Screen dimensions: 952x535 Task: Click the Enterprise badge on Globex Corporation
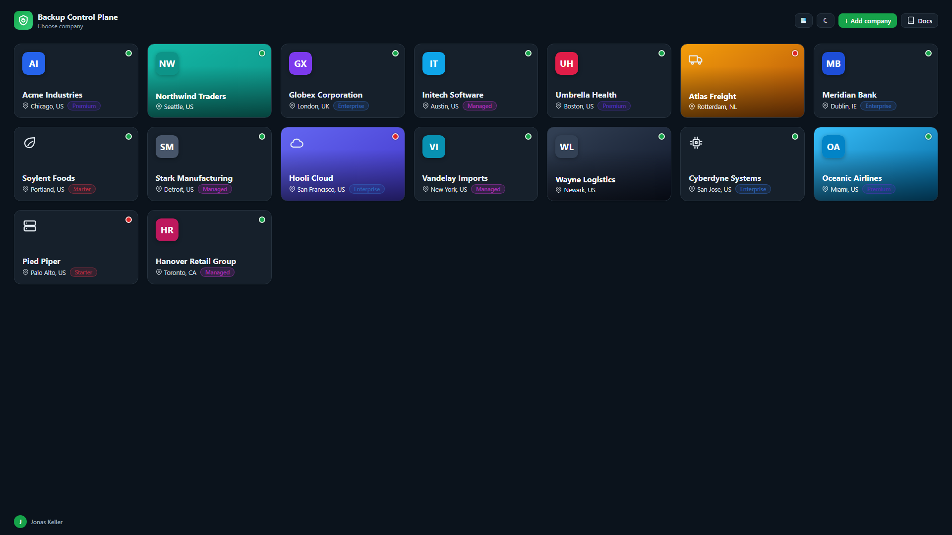pyautogui.click(x=351, y=106)
